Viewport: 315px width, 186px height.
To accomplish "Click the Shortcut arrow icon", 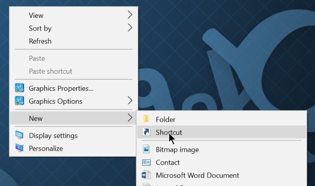I will [x=146, y=132].
